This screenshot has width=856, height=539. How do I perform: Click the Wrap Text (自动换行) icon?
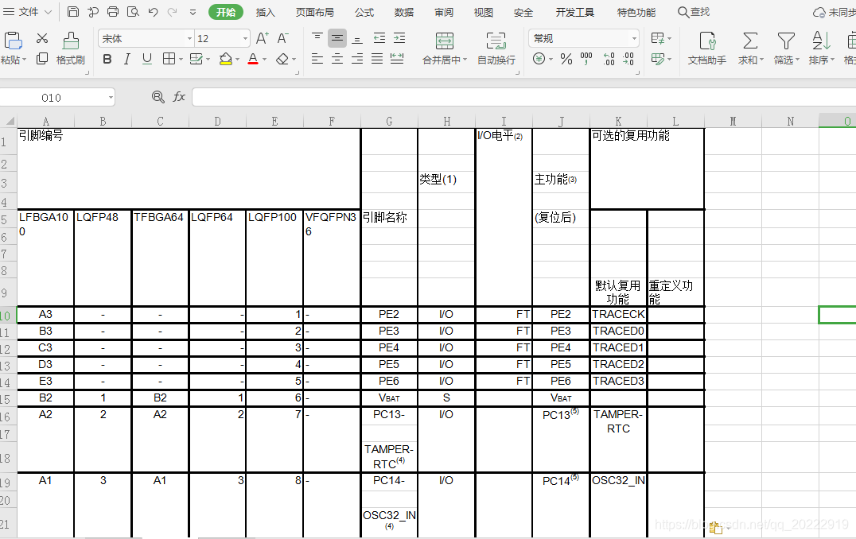496,41
